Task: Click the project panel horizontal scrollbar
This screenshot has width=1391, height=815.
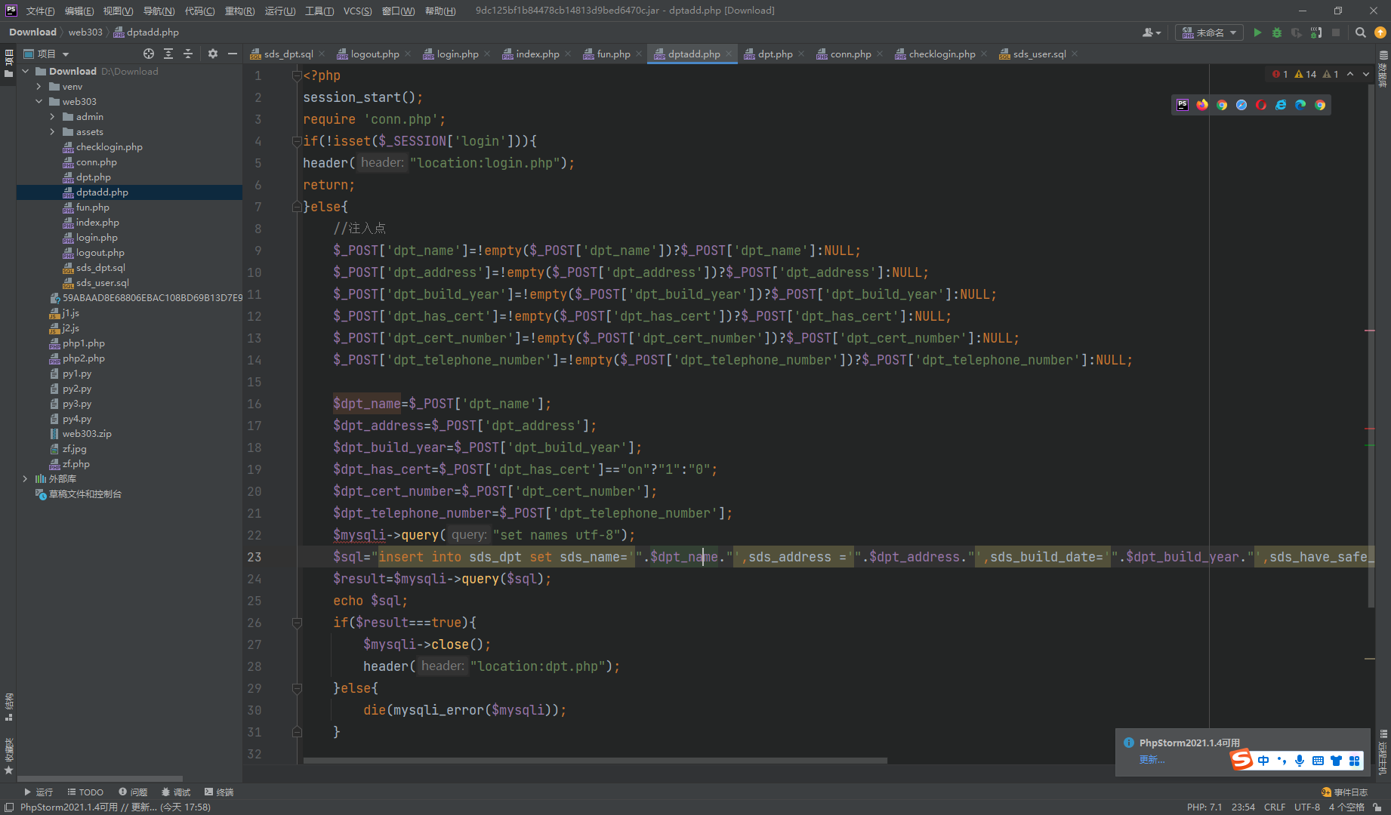Action: coord(100,778)
